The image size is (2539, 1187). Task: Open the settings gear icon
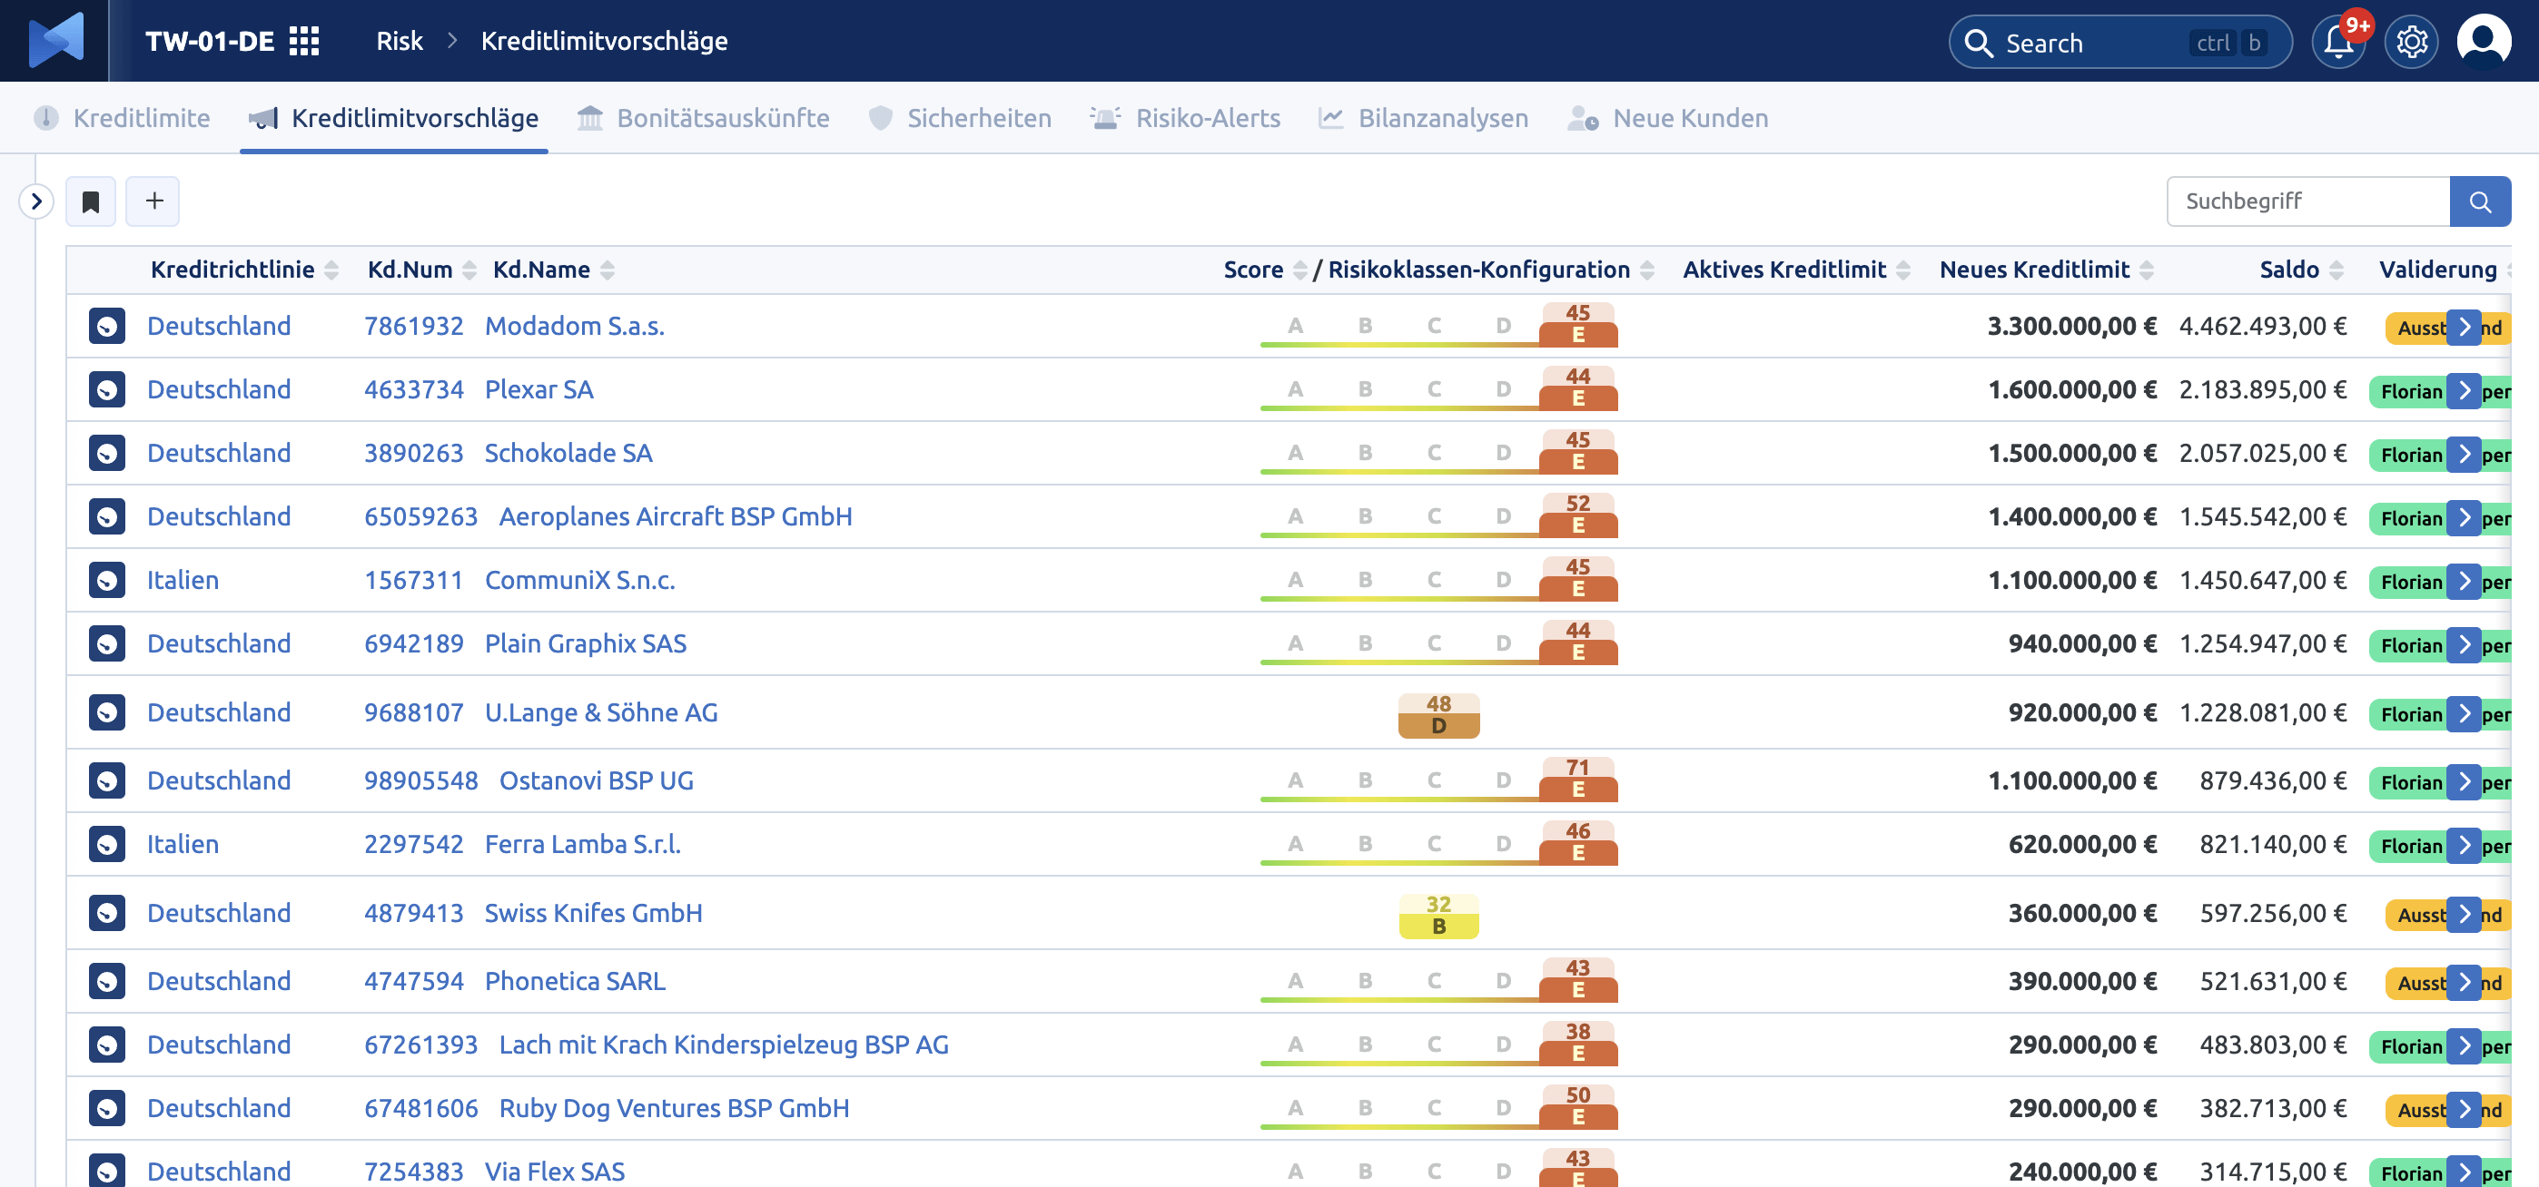(x=2412, y=43)
